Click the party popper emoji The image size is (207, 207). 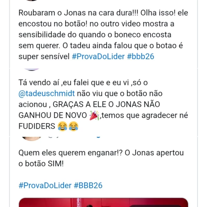[94, 115]
